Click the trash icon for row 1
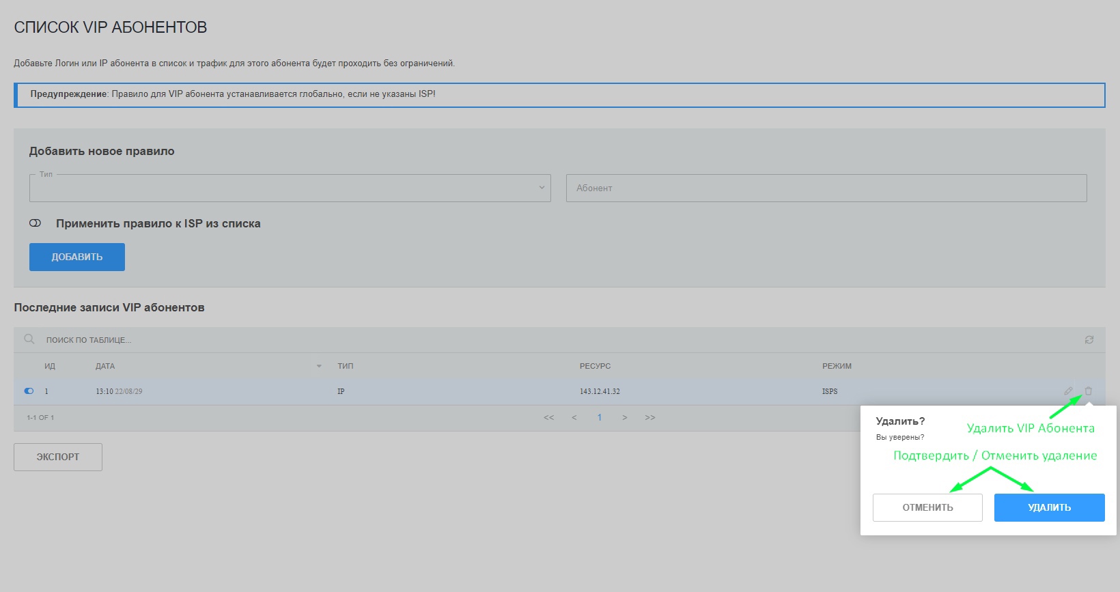The width and height of the screenshot is (1120, 592). pyautogui.click(x=1089, y=391)
